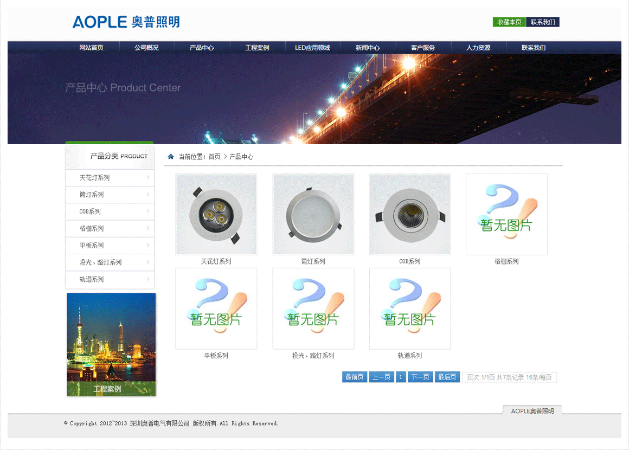Click the 产品中心 breadcrumb link
This screenshot has width=629, height=450.
[x=241, y=157]
